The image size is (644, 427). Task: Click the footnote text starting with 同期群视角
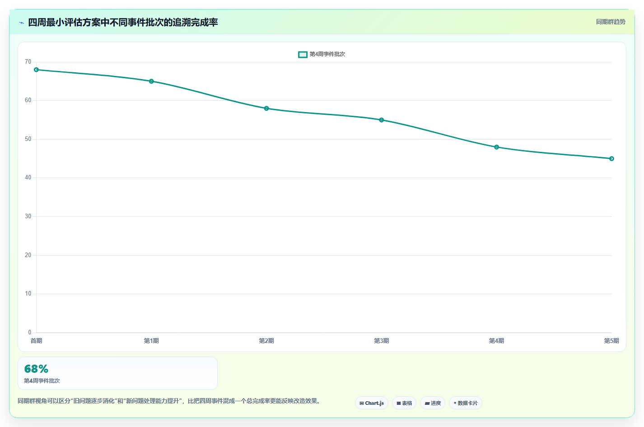tap(170, 401)
